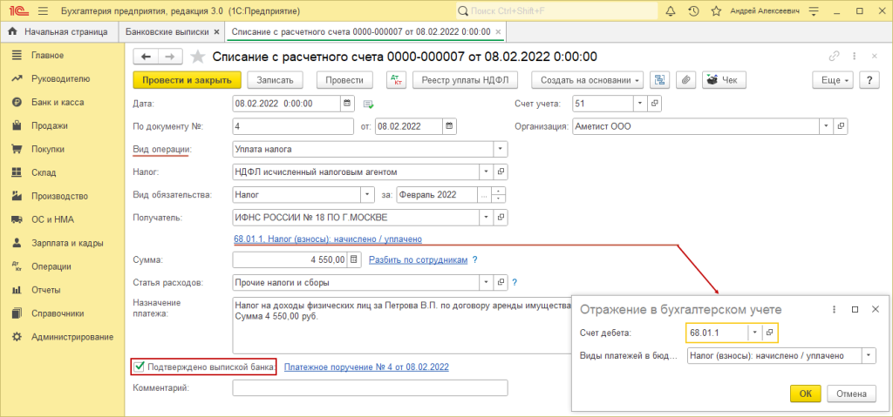Expand the Статья расходов dropdown

[x=487, y=282]
